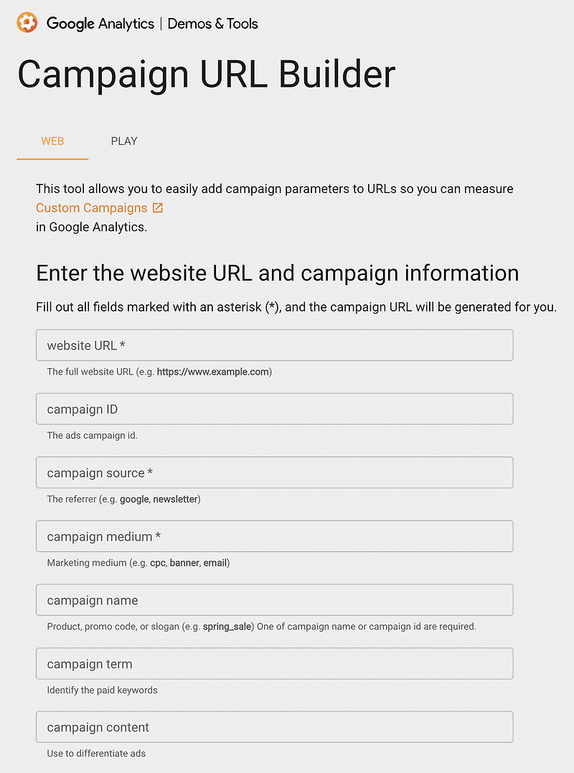Click the Google Analytics logo icon
This screenshot has height=773, width=574.
[27, 22]
